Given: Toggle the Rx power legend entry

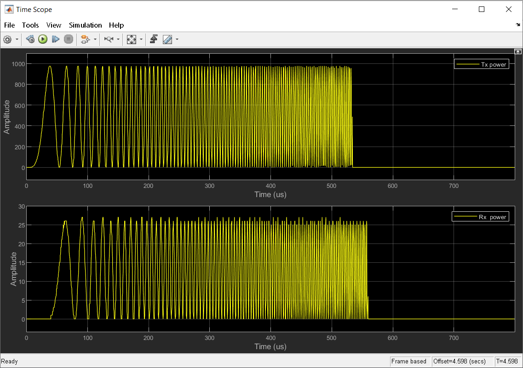Looking at the screenshot, I should 481,217.
